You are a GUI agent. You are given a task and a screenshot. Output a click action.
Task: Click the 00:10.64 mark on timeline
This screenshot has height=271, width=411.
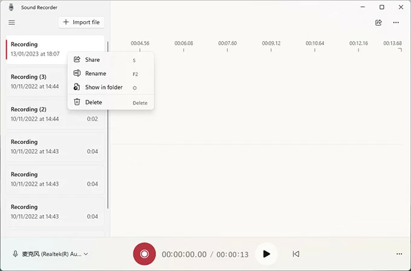tap(315, 44)
